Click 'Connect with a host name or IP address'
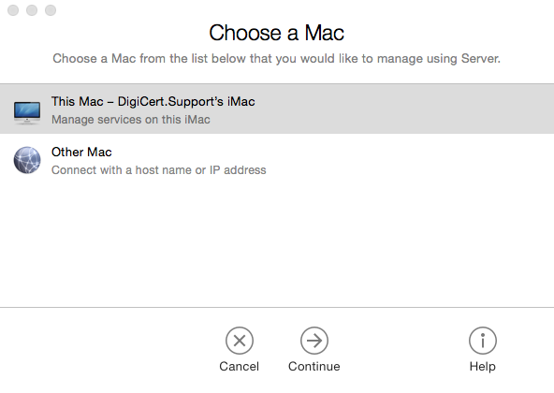 159,170
